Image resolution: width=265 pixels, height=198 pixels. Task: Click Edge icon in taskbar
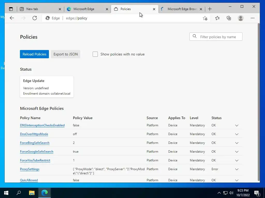point(45,193)
